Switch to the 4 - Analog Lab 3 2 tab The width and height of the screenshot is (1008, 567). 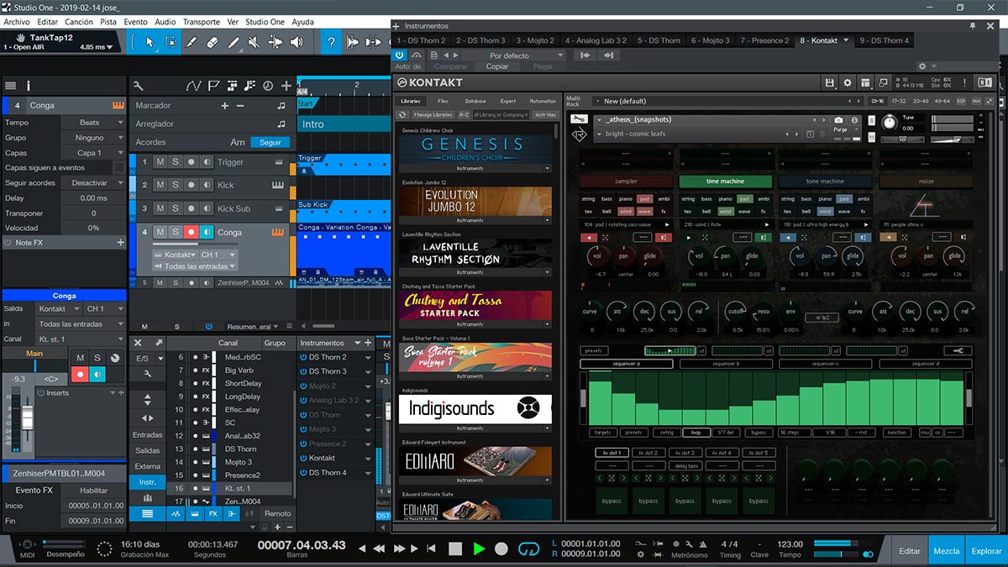click(596, 40)
